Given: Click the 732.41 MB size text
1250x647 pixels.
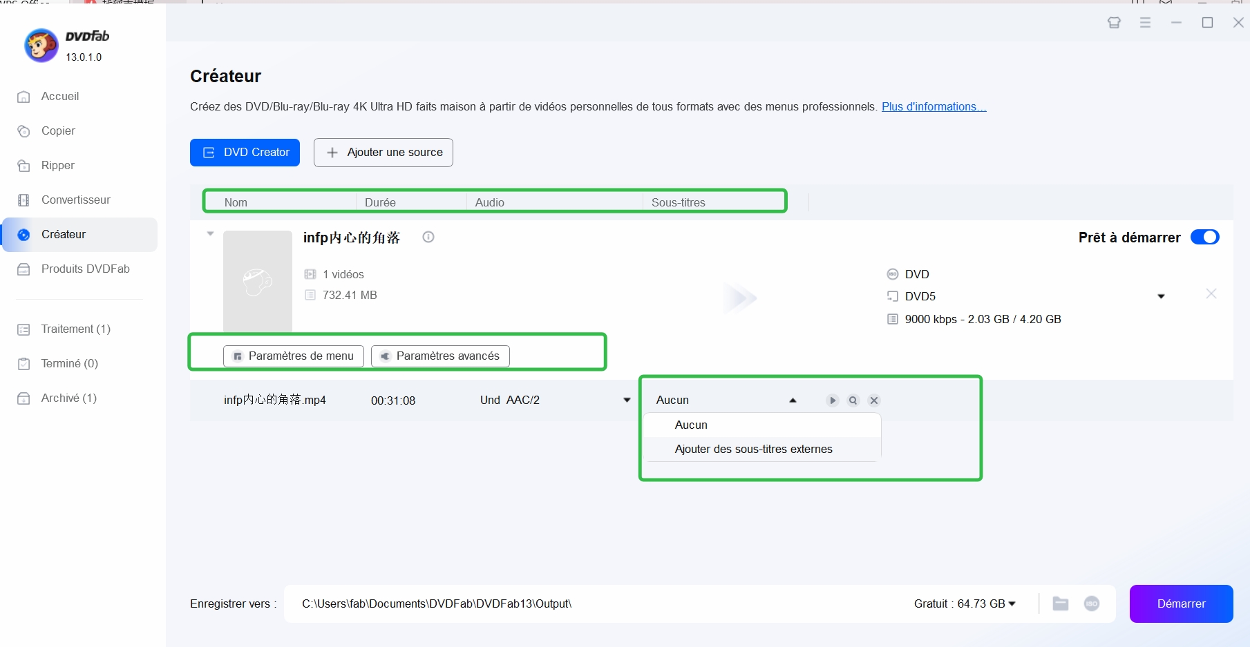Looking at the screenshot, I should 350,296.
